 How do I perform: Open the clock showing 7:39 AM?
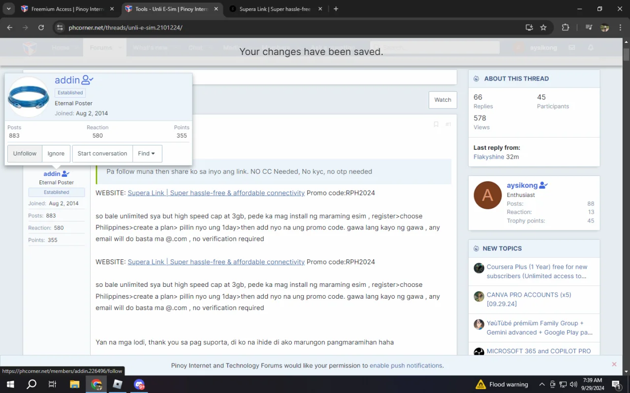[x=592, y=384]
